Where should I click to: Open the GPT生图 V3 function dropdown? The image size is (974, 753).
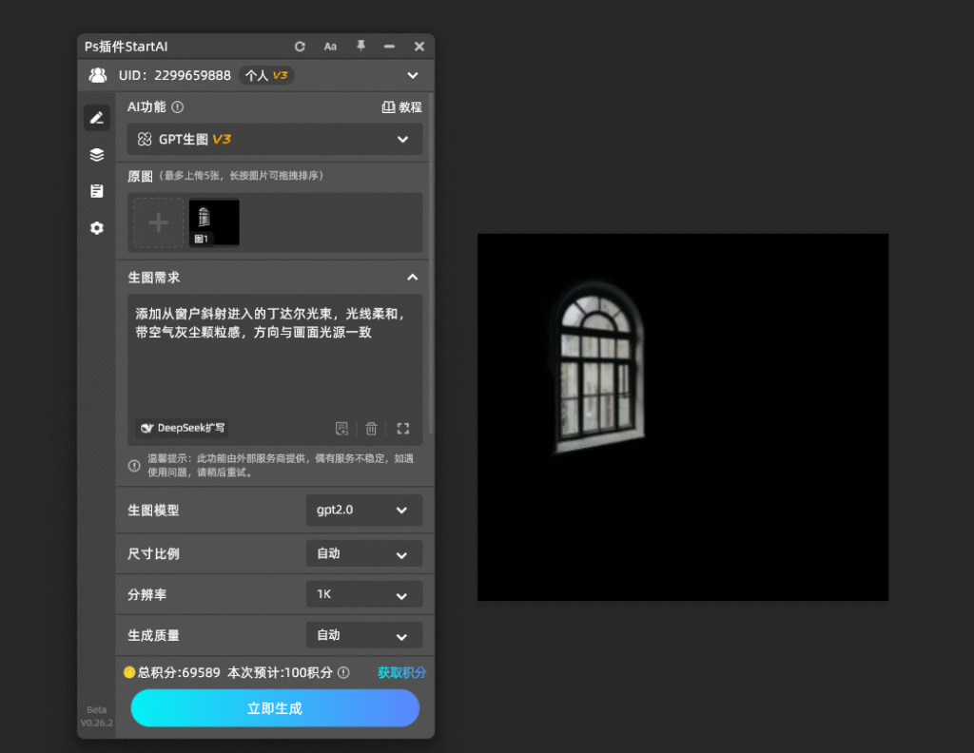pos(275,139)
